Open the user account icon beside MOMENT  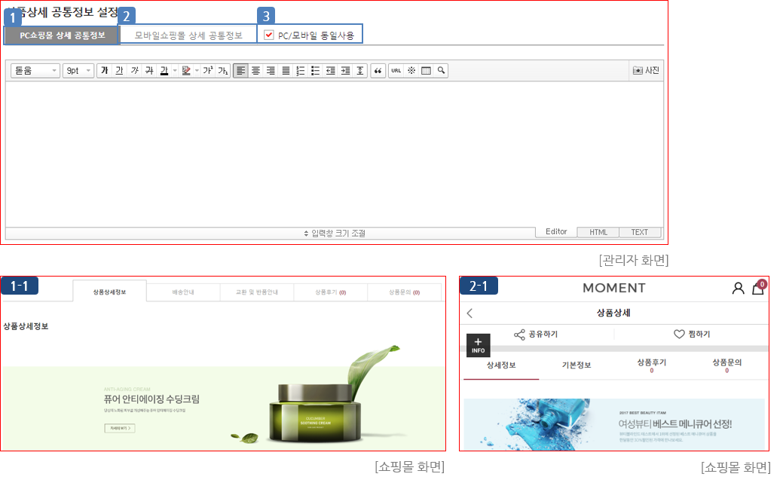738,289
